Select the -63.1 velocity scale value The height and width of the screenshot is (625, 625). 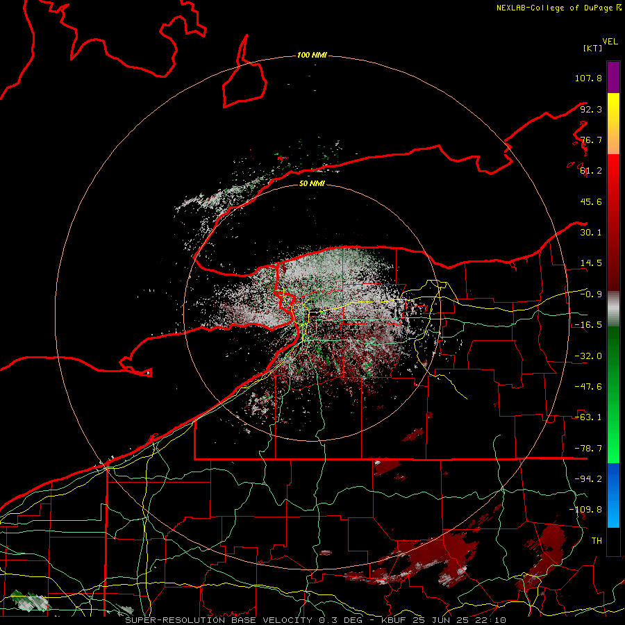point(588,417)
